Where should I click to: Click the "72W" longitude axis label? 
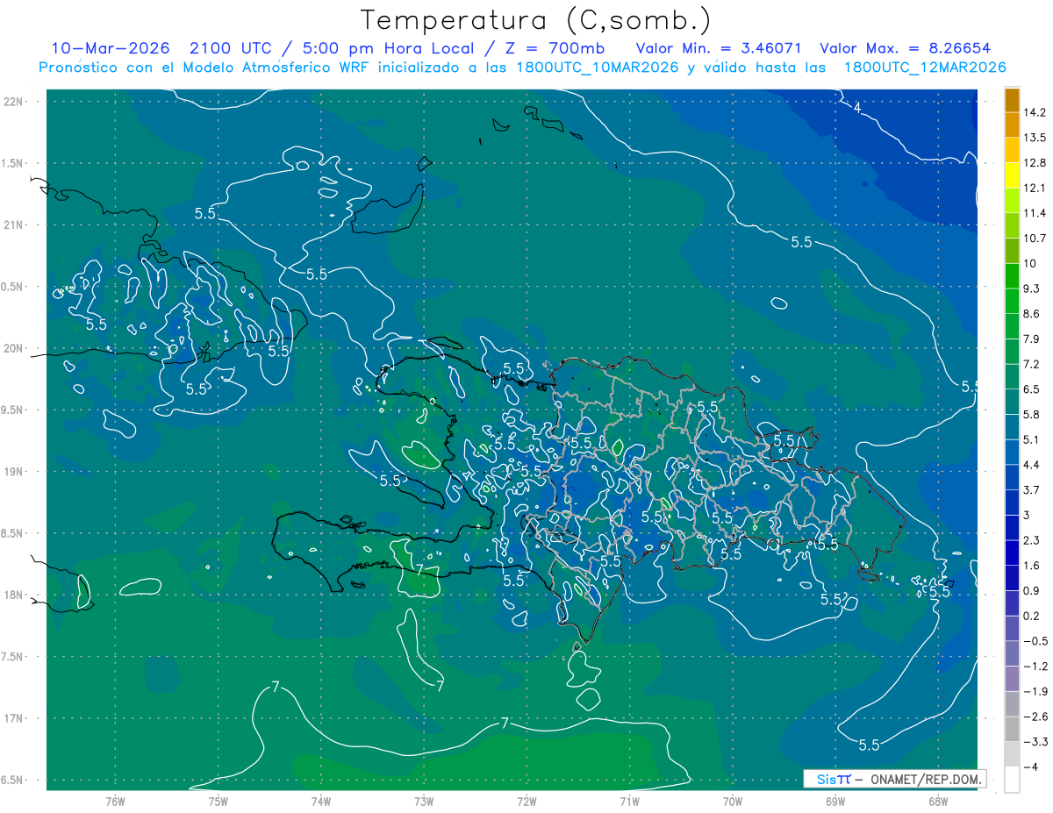[526, 801]
